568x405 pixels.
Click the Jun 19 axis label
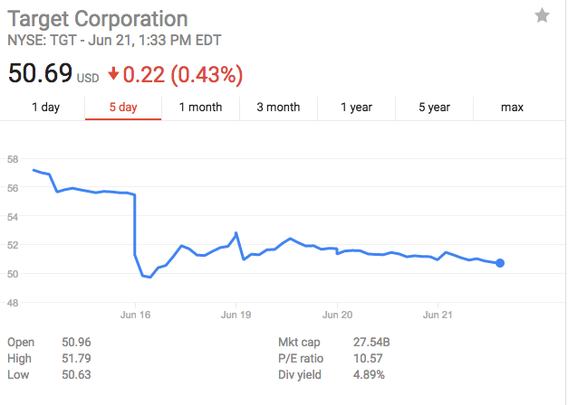tap(236, 315)
